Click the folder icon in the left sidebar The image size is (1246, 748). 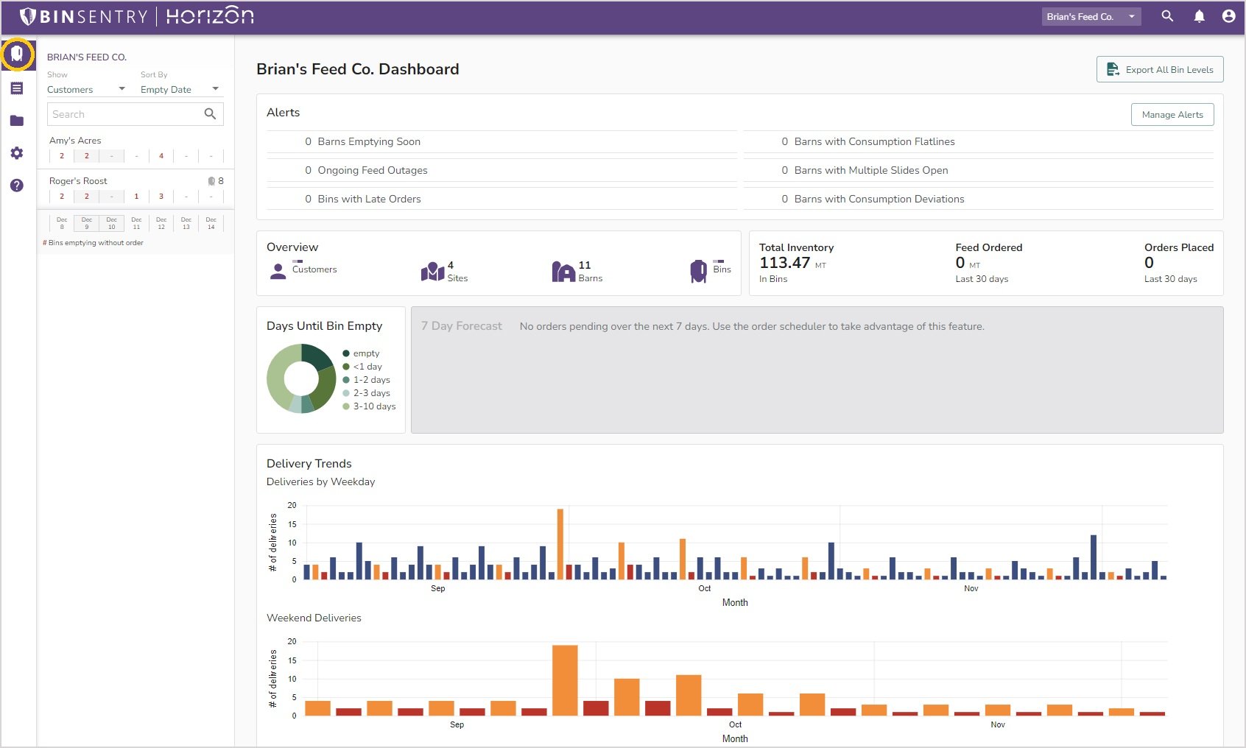17,120
